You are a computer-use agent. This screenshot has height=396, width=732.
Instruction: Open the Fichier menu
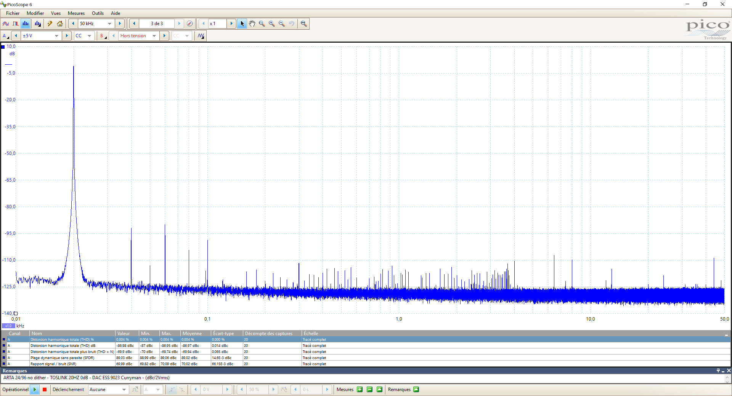pyautogui.click(x=13, y=13)
